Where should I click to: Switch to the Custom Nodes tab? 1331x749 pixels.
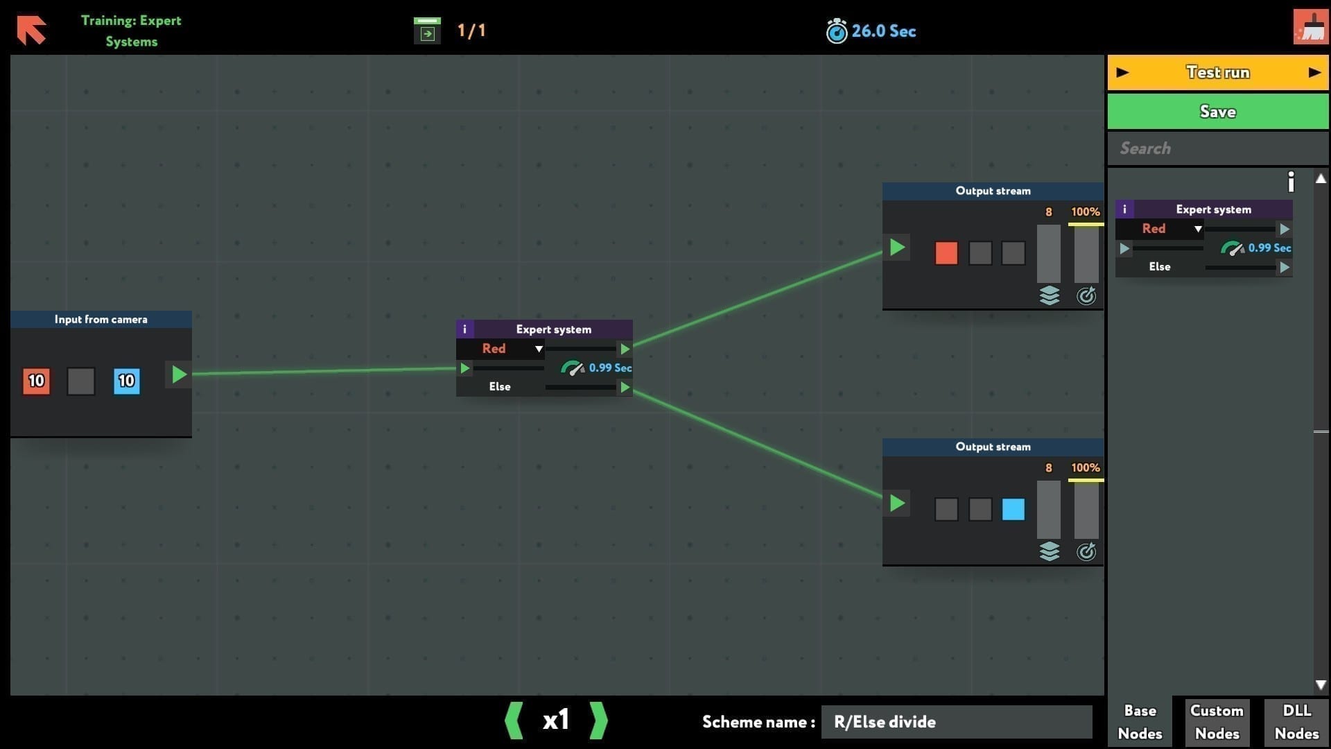pos(1217,722)
